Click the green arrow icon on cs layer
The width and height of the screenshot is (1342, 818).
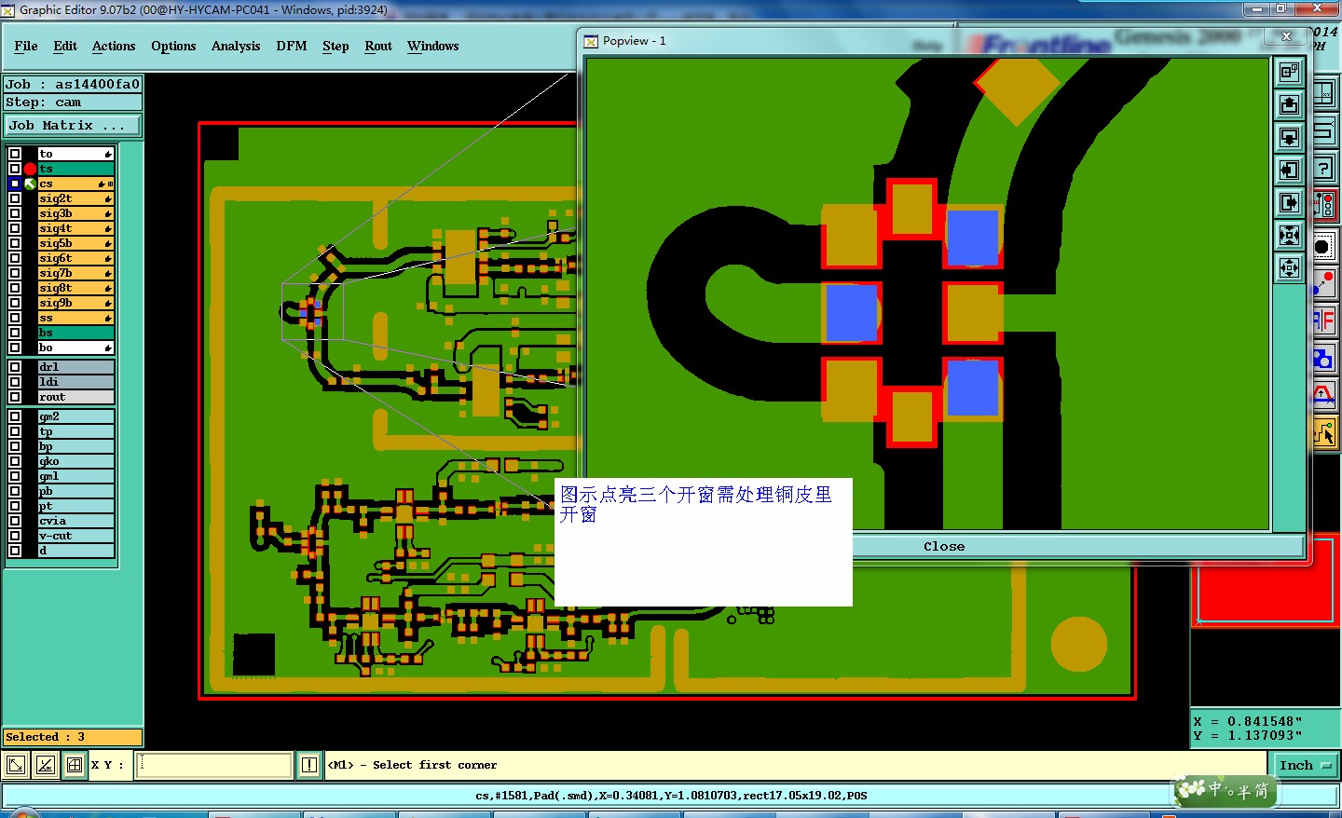tap(30, 184)
